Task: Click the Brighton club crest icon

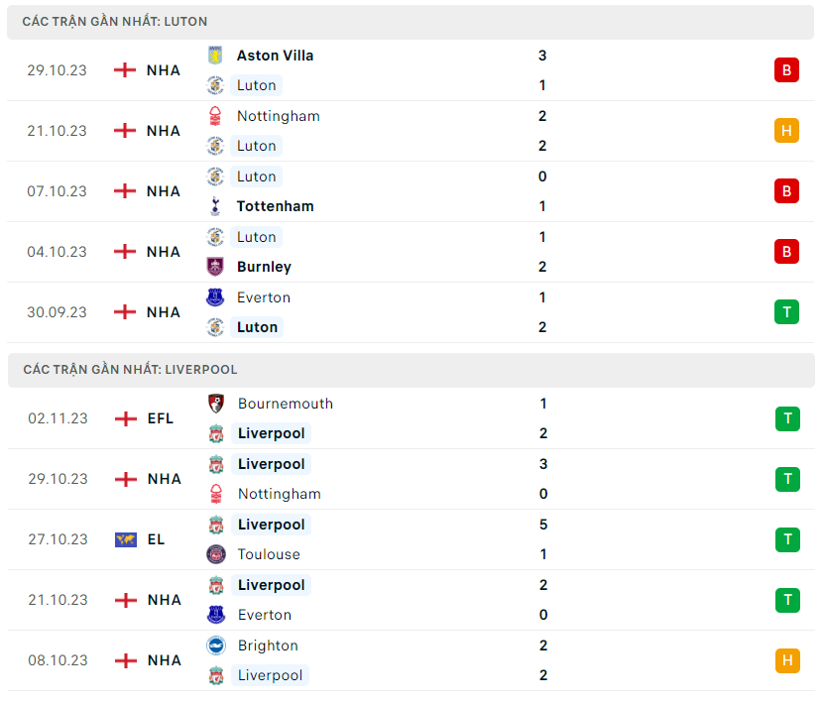Action: (x=215, y=646)
